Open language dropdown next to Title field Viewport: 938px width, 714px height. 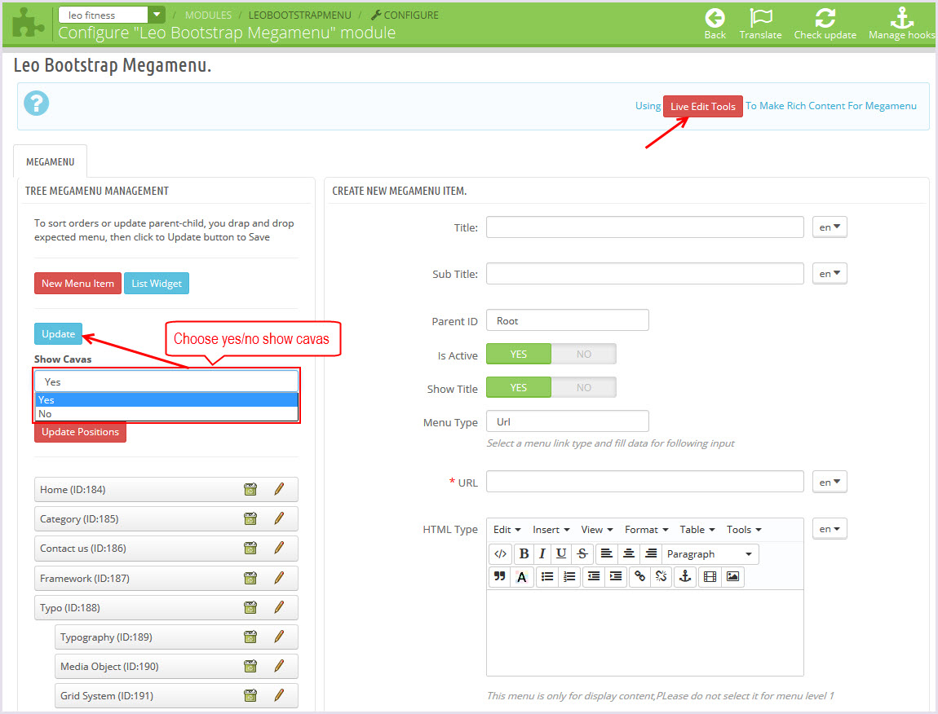830,227
